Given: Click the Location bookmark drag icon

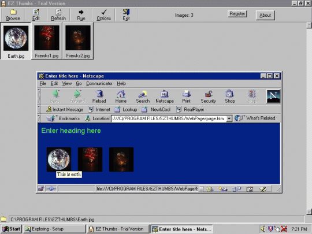Looking at the screenshot, I should click(87, 118).
